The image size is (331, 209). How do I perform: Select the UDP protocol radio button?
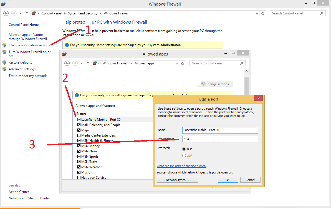click(184, 156)
